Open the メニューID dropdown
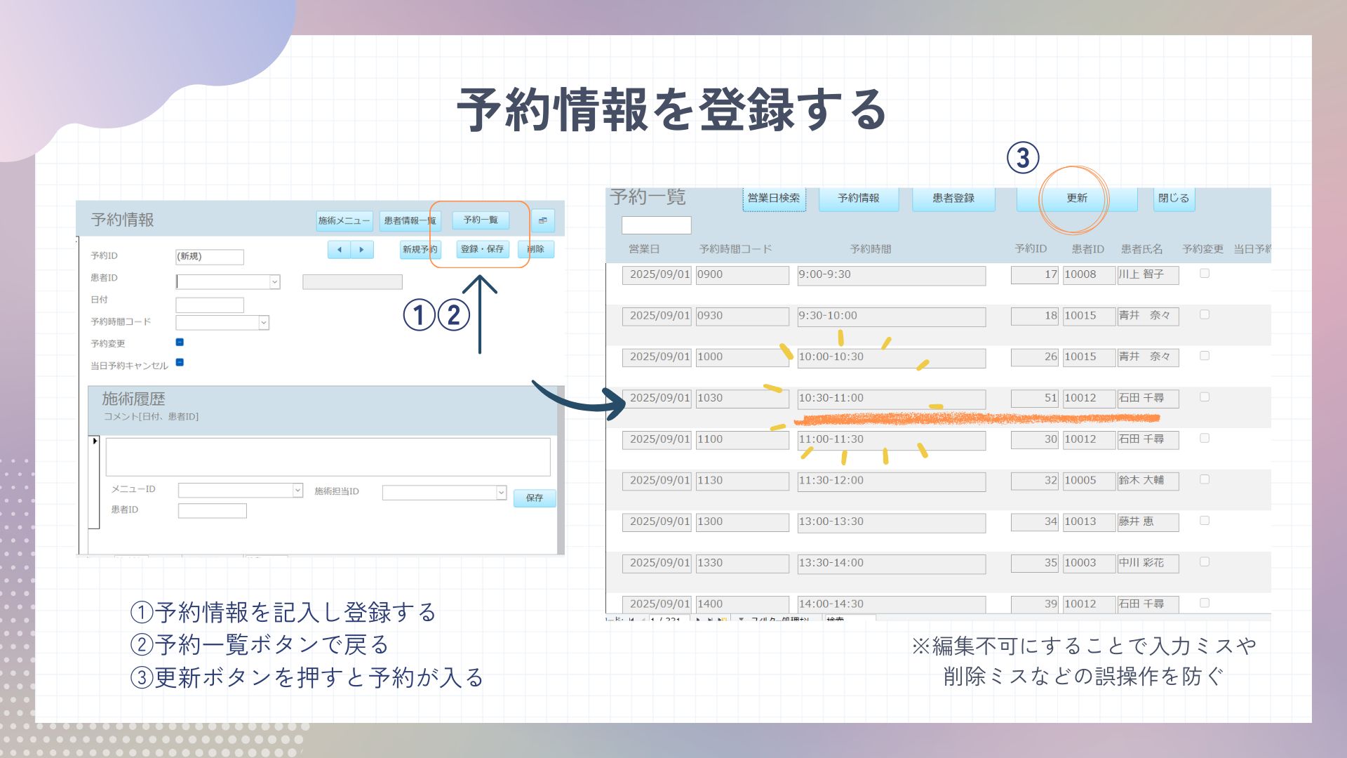 [x=297, y=490]
